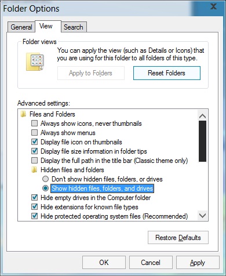Viewport: 226px width, 276px height.
Task: Click the Apply to Folders button
Action: [91, 73]
